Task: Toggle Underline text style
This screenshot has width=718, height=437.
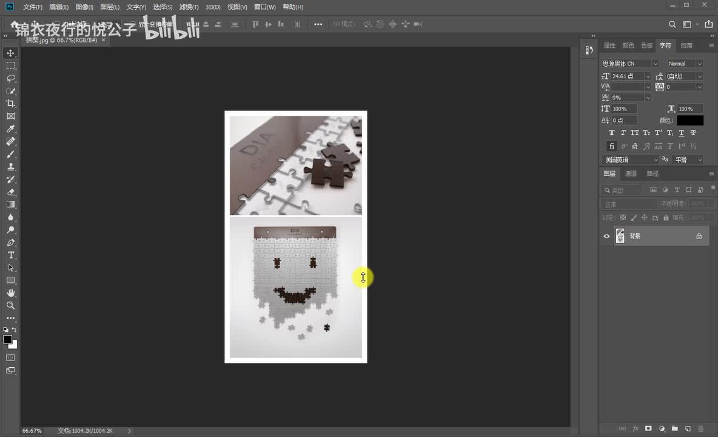Action: pos(682,133)
